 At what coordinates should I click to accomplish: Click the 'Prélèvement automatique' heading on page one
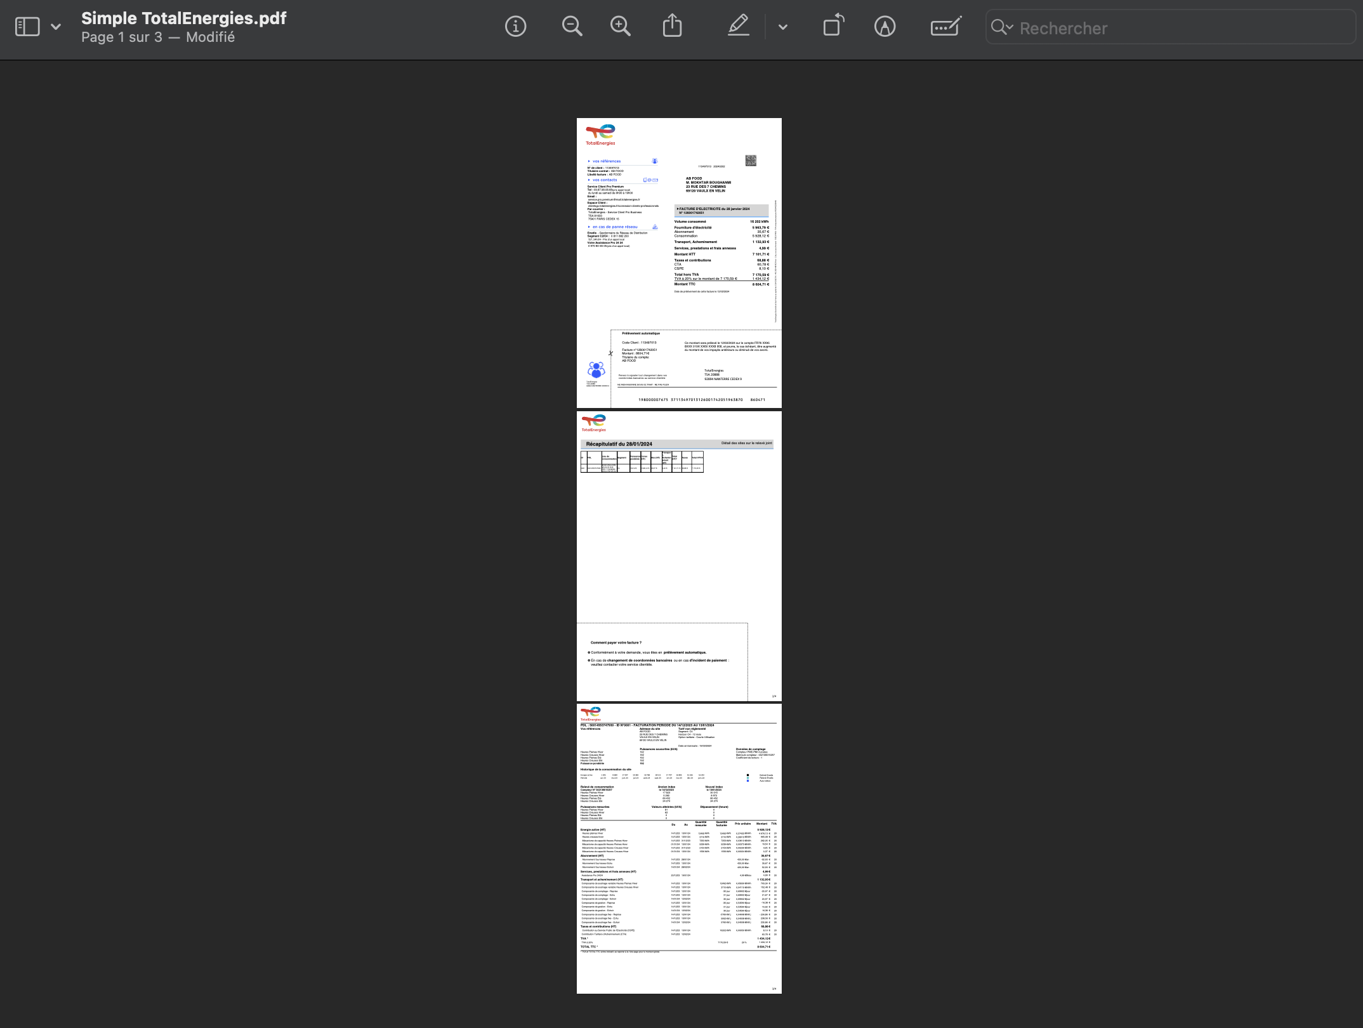641,333
